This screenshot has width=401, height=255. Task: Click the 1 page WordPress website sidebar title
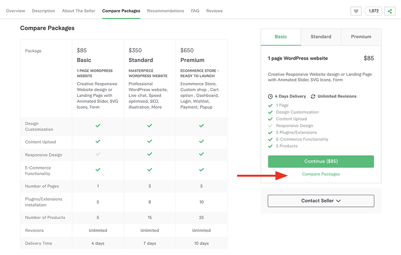298,58
